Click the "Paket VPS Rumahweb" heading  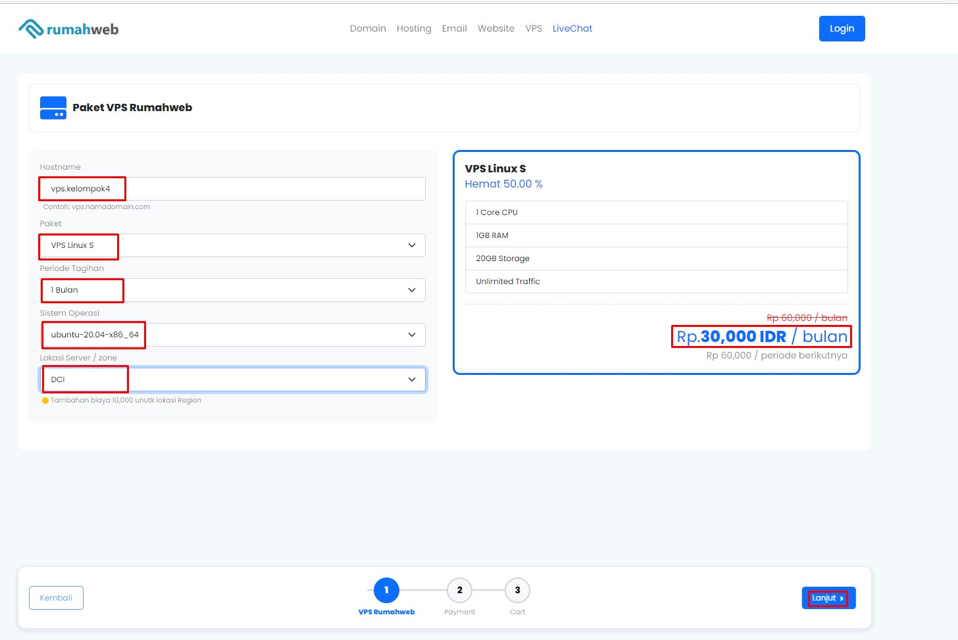pyautogui.click(x=132, y=107)
